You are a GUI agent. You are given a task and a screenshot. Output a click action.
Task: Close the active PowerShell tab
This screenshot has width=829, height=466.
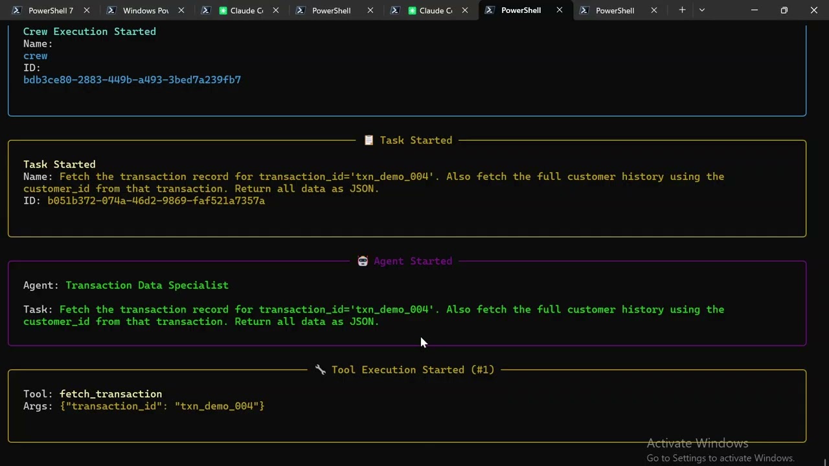(x=560, y=10)
